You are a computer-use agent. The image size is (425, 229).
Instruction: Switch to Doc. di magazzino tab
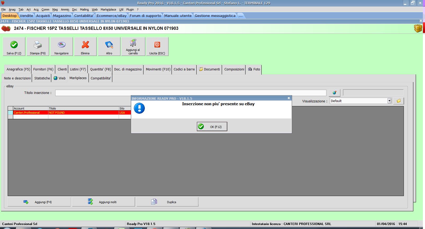(x=128, y=69)
